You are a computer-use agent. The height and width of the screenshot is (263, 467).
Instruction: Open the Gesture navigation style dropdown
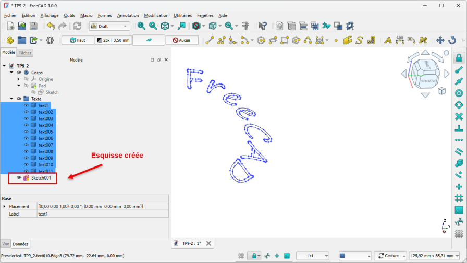tap(392, 256)
